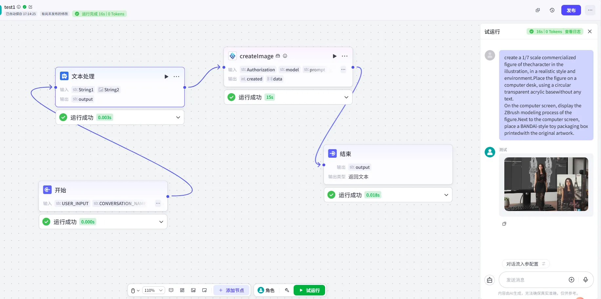Select the String1 input tag in 文本处理

[x=83, y=90]
